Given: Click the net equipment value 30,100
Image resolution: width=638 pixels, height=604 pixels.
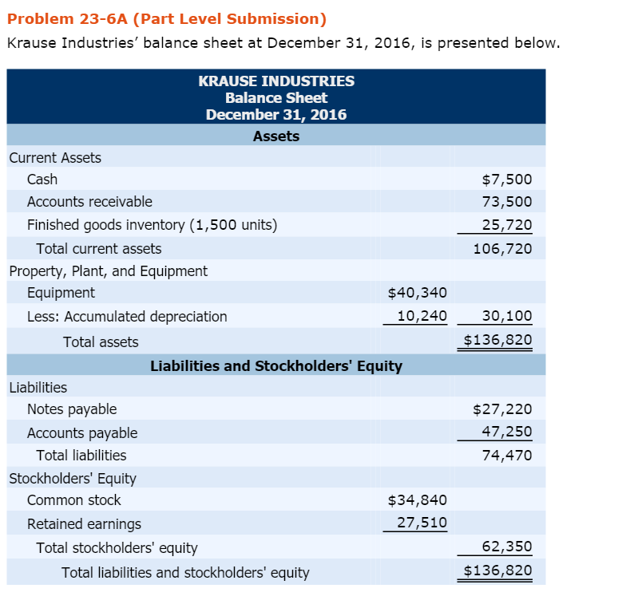Looking at the screenshot, I should point(507,316).
